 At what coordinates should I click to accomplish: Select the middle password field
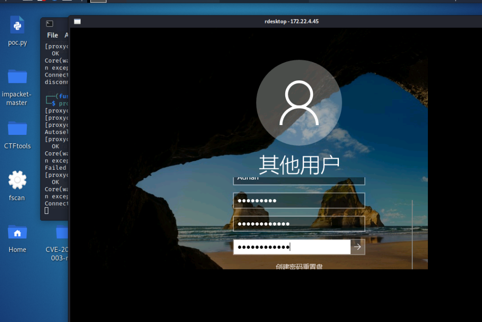(299, 224)
